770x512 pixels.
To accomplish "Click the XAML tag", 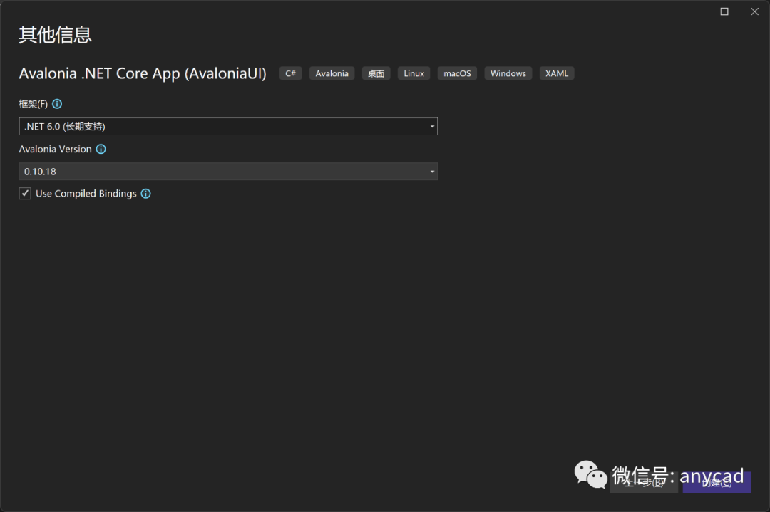I will pyautogui.click(x=557, y=73).
